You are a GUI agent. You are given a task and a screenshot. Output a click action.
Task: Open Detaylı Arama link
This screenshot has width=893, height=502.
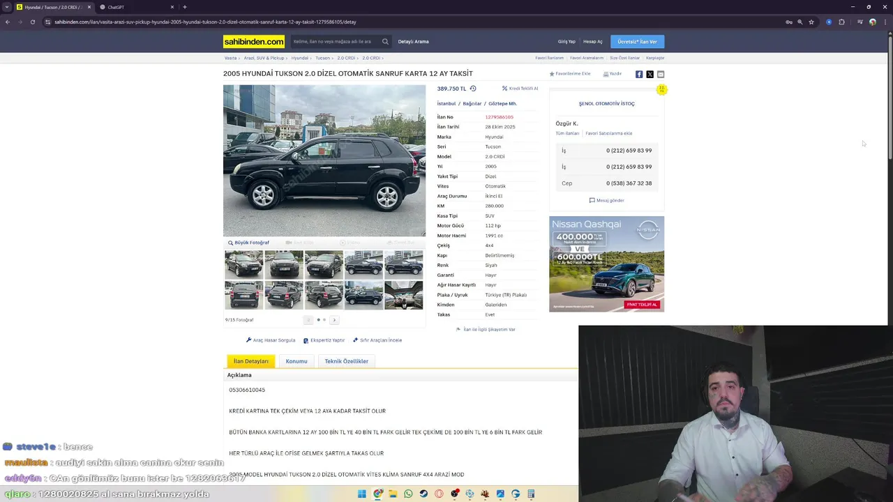(x=413, y=41)
